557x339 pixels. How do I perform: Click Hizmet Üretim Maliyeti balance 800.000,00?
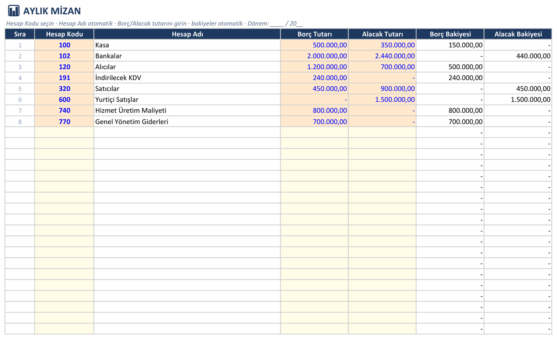click(x=450, y=111)
